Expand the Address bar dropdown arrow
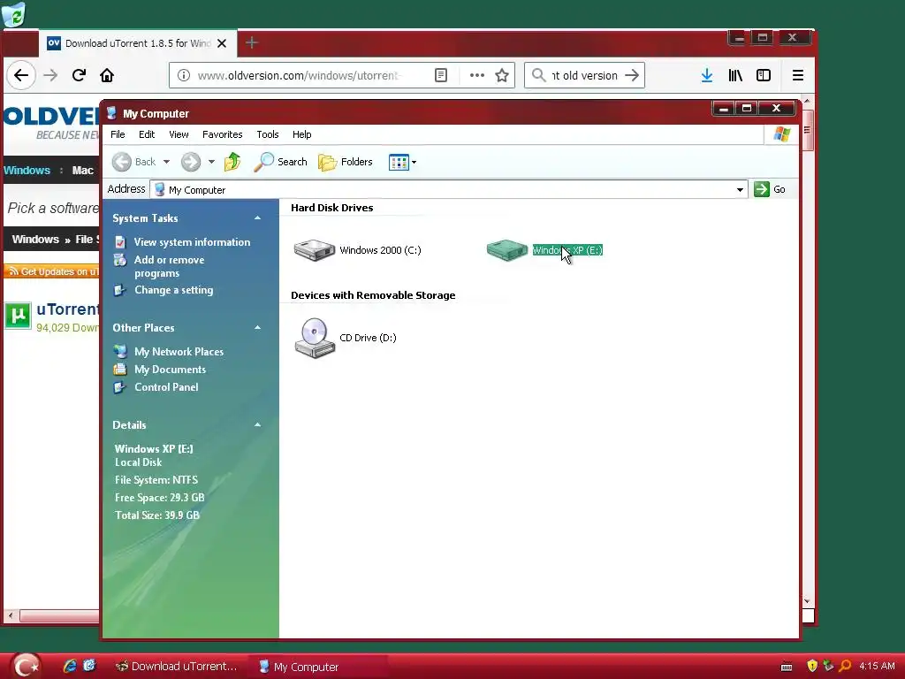The width and height of the screenshot is (905, 679). (x=740, y=190)
